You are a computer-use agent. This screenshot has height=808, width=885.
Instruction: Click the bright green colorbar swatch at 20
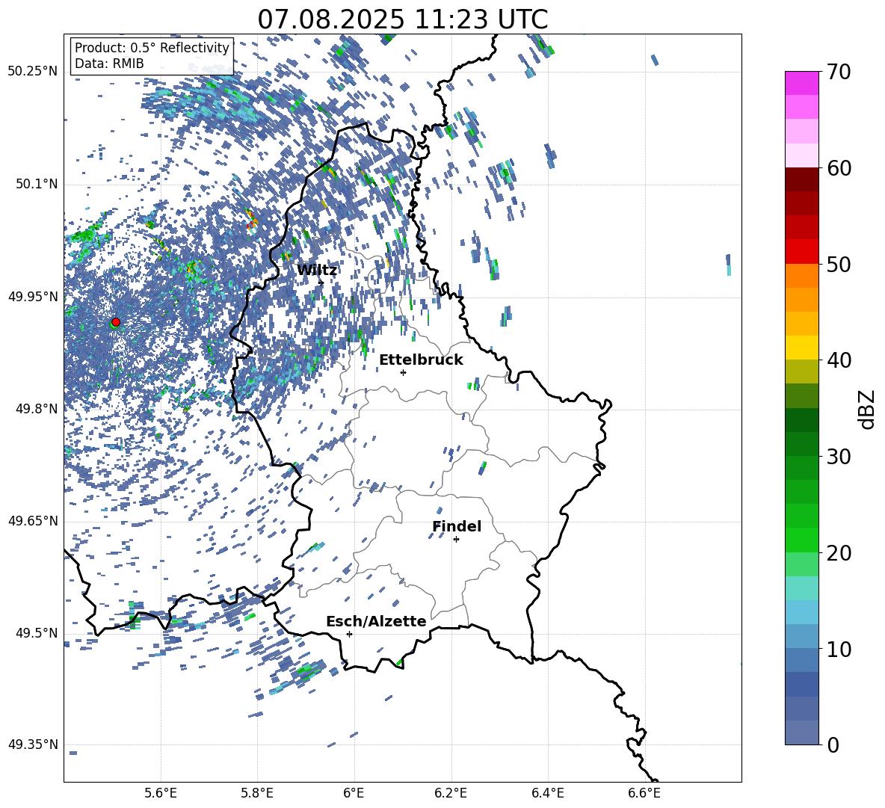pyautogui.click(x=801, y=540)
